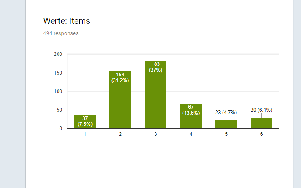Click the '494 responses' text
Image resolution: width=301 pixels, height=188 pixels.
[x=61, y=33]
